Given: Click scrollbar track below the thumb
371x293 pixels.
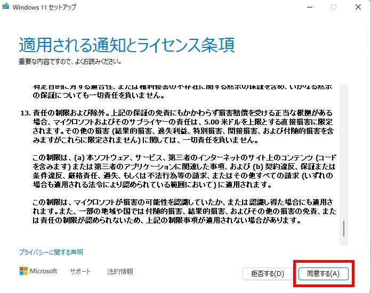Looking at the screenshot, I should [x=344, y=241].
